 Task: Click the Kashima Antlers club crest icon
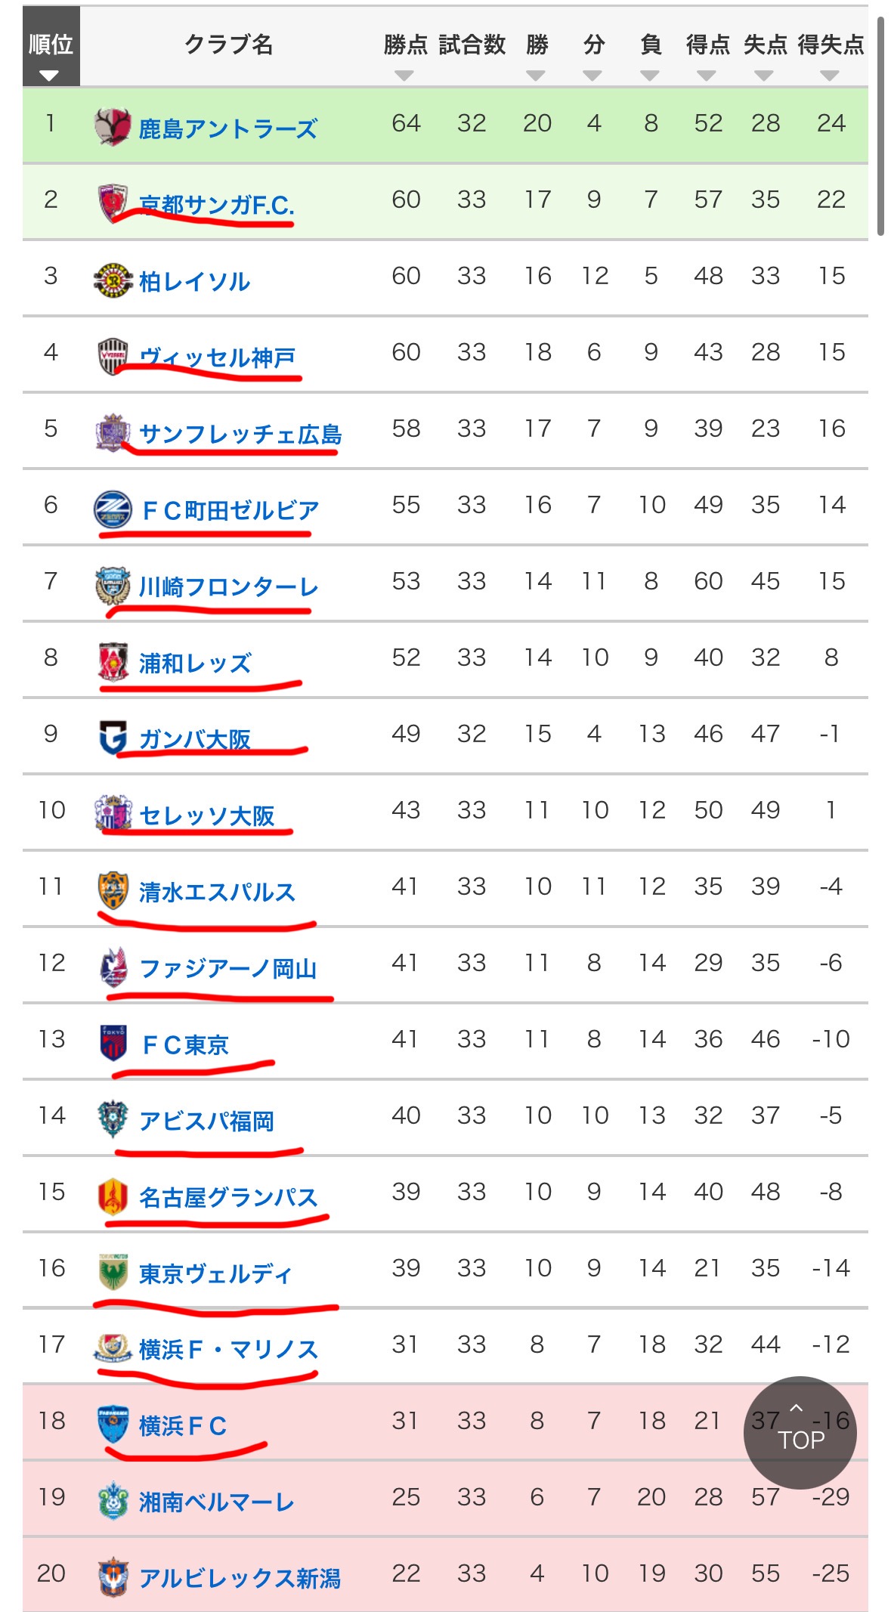tap(113, 126)
